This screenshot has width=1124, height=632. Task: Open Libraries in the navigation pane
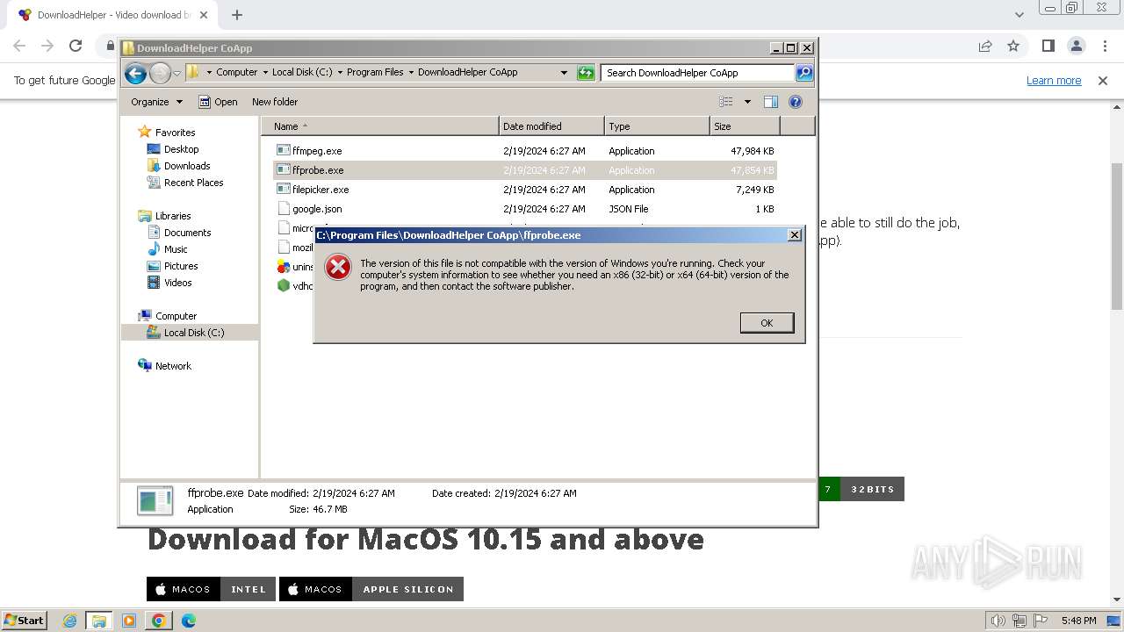[173, 216]
